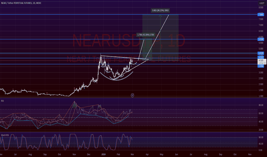Select the Stoch RSI indicator label
Image resolution: width=267 pixels, height=157 pixels.
click(x=5, y=135)
